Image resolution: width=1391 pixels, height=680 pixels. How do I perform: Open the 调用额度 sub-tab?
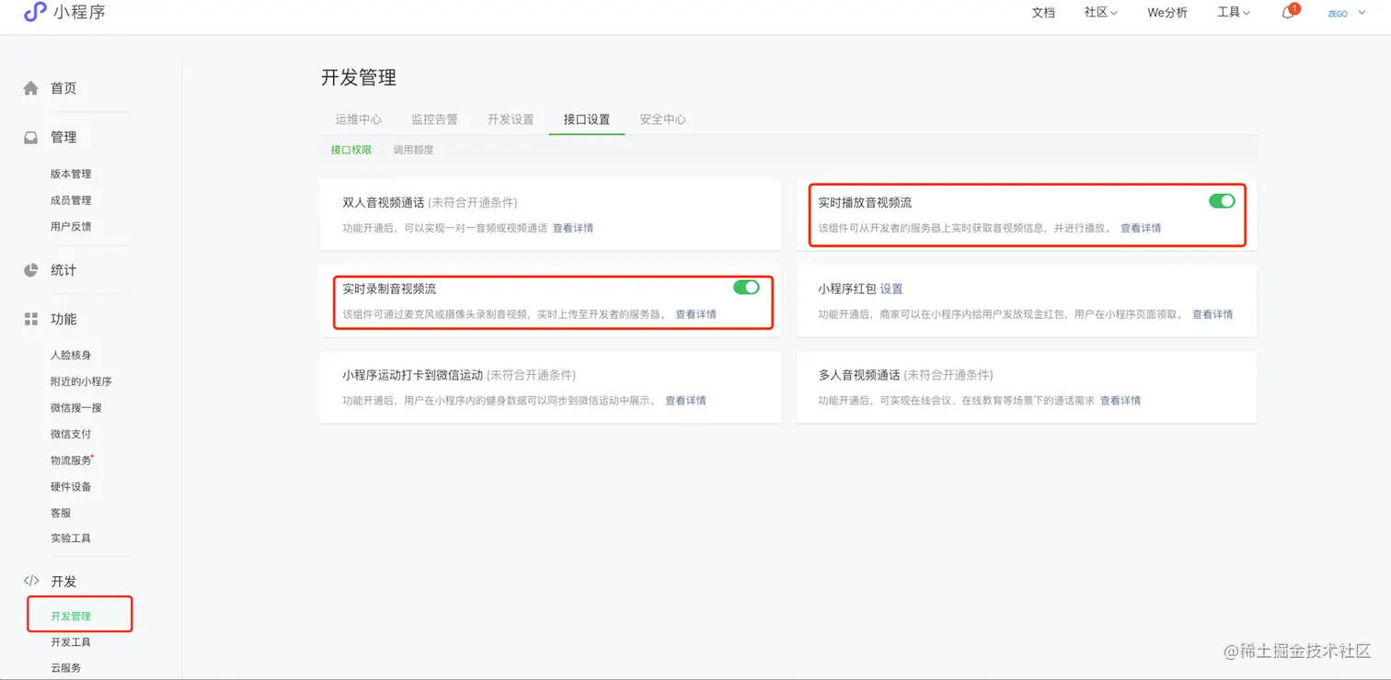click(x=413, y=149)
